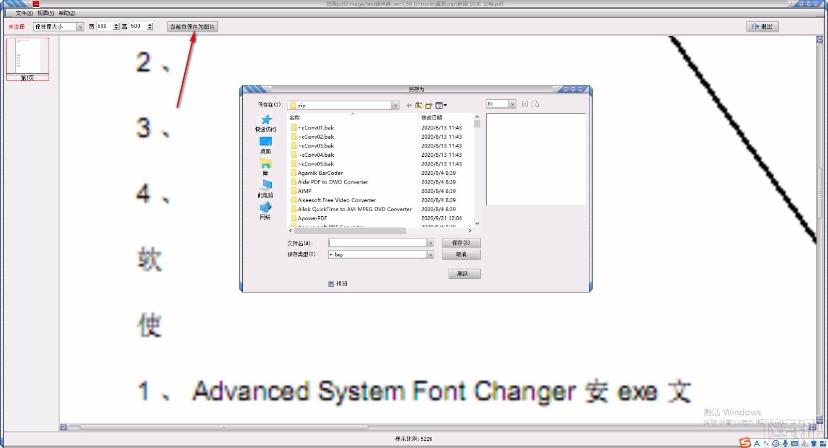The height and width of the screenshot is (448, 828).
Task: Click the 宽 width value field
Action: pos(105,26)
